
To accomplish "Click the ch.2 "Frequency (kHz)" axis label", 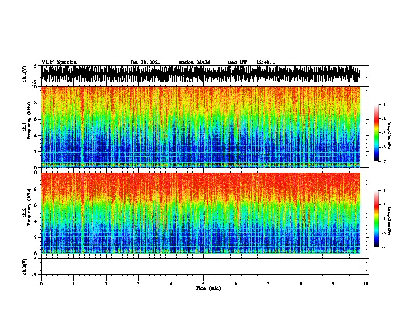I will pyautogui.click(x=29, y=207).
